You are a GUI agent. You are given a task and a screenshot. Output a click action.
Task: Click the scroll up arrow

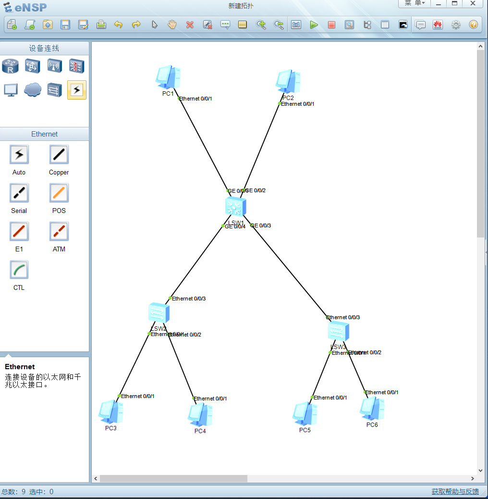pyautogui.click(x=480, y=47)
